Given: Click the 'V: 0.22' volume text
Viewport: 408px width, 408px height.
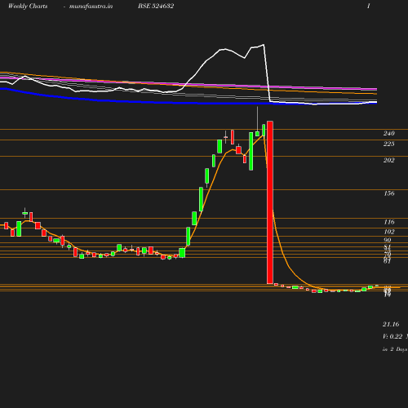Looking at the screenshot, I should (x=392, y=336).
